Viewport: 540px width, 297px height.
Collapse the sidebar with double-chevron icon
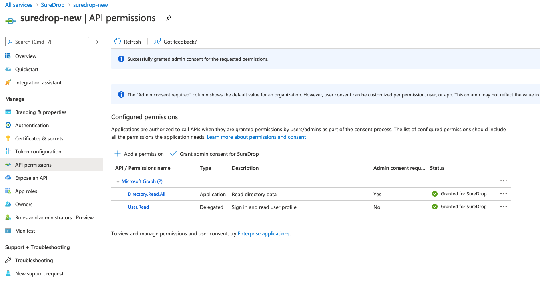click(97, 42)
